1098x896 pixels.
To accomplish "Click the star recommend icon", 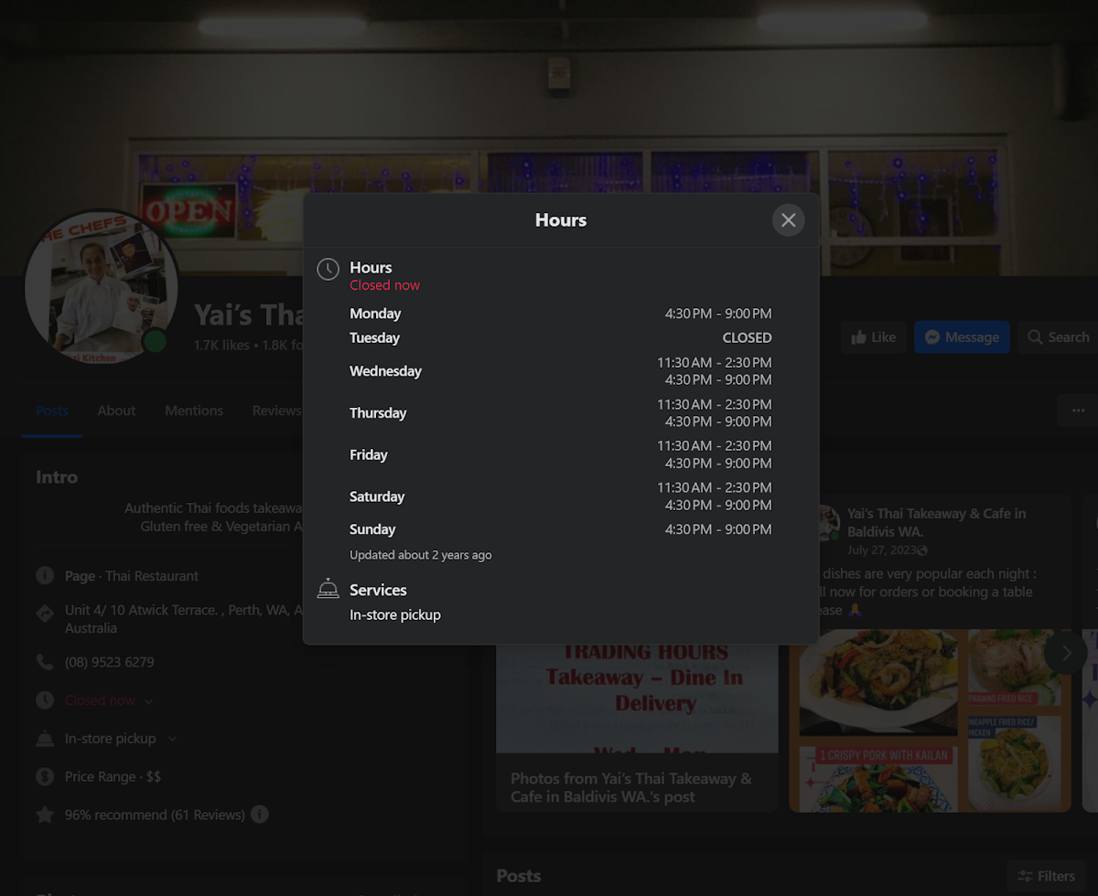I will pos(45,815).
